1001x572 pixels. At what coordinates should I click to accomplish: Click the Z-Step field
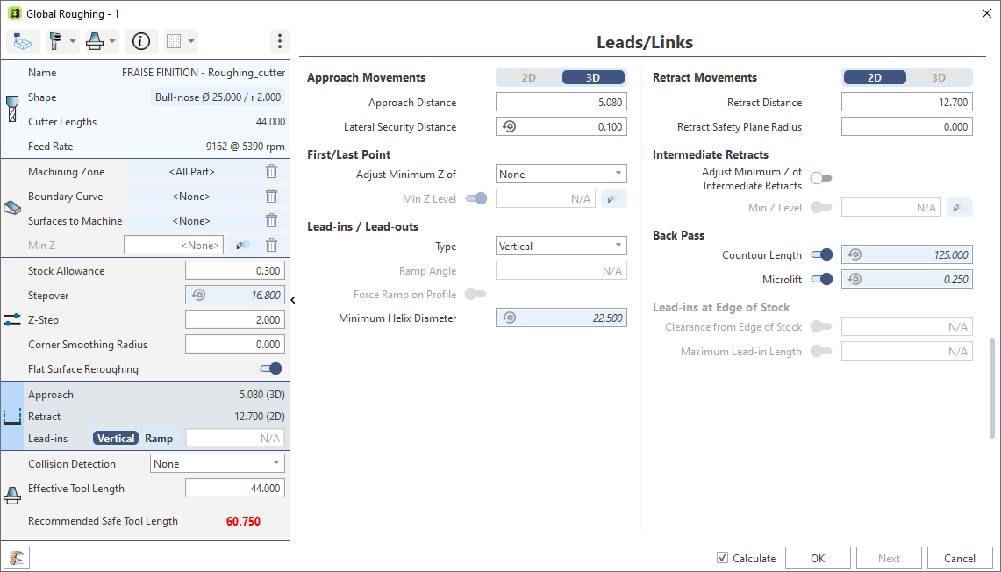[235, 320]
